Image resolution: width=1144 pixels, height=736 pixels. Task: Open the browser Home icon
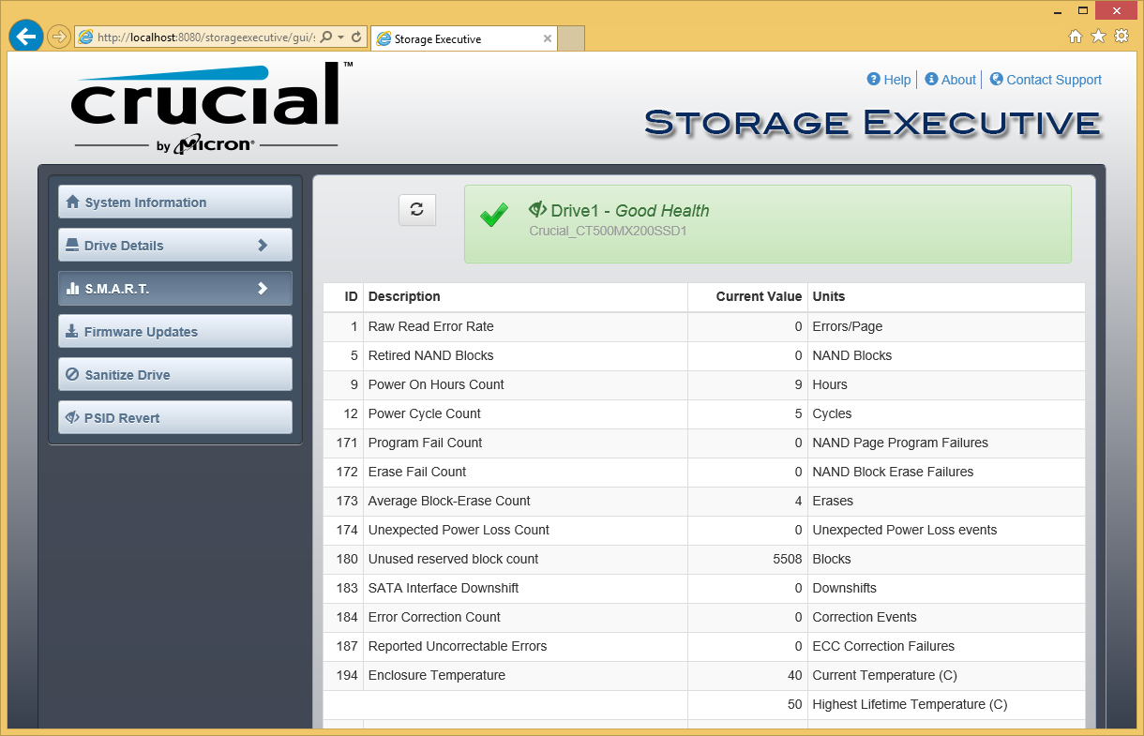(x=1076, y=36)
